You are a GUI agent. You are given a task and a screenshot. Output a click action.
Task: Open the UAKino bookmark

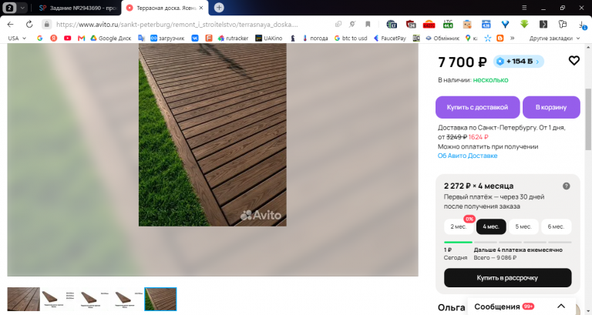click(x=269, y=38)
